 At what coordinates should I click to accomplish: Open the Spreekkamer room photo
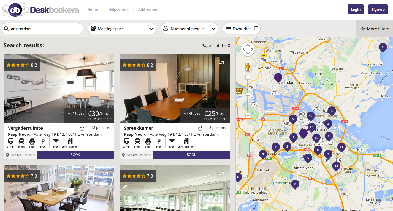tap(175, 88)
